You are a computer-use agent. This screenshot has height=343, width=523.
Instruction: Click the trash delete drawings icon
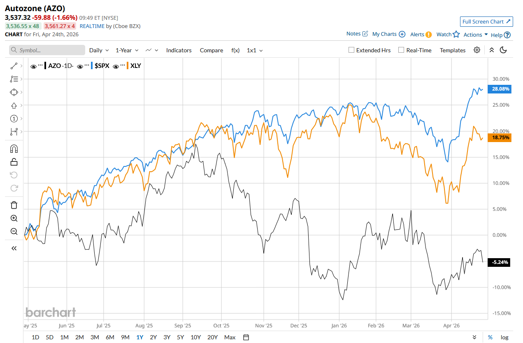click(14, 205)
